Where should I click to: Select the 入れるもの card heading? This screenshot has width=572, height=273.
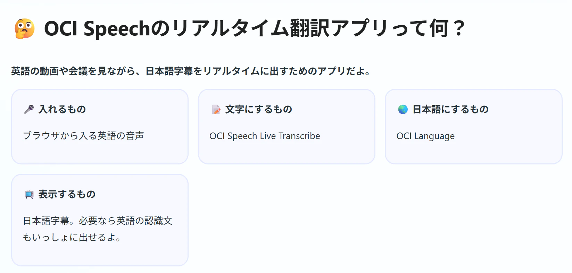pyautogui.click(x=62, y=109)
